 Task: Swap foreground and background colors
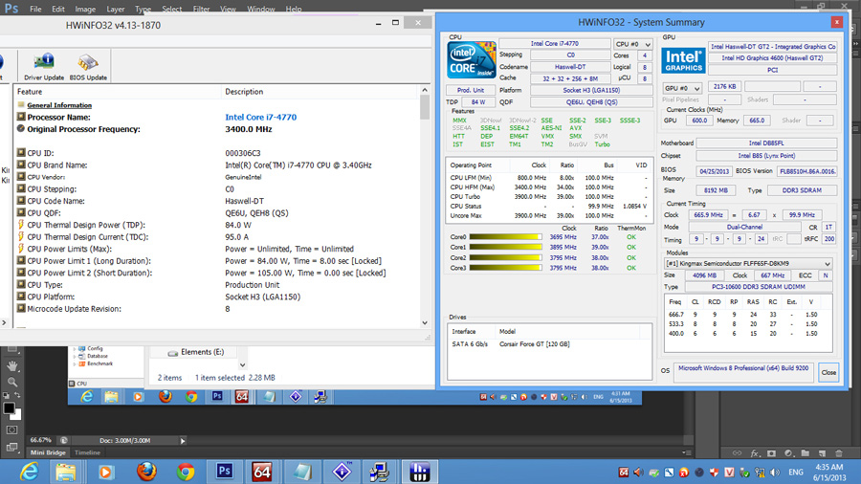[17, 395]
